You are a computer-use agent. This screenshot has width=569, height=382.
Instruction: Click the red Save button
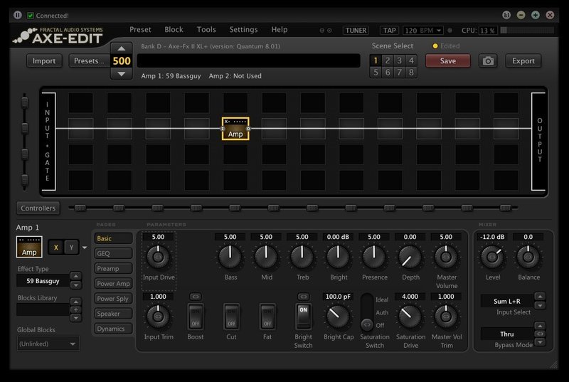click(x=448, y=61)
